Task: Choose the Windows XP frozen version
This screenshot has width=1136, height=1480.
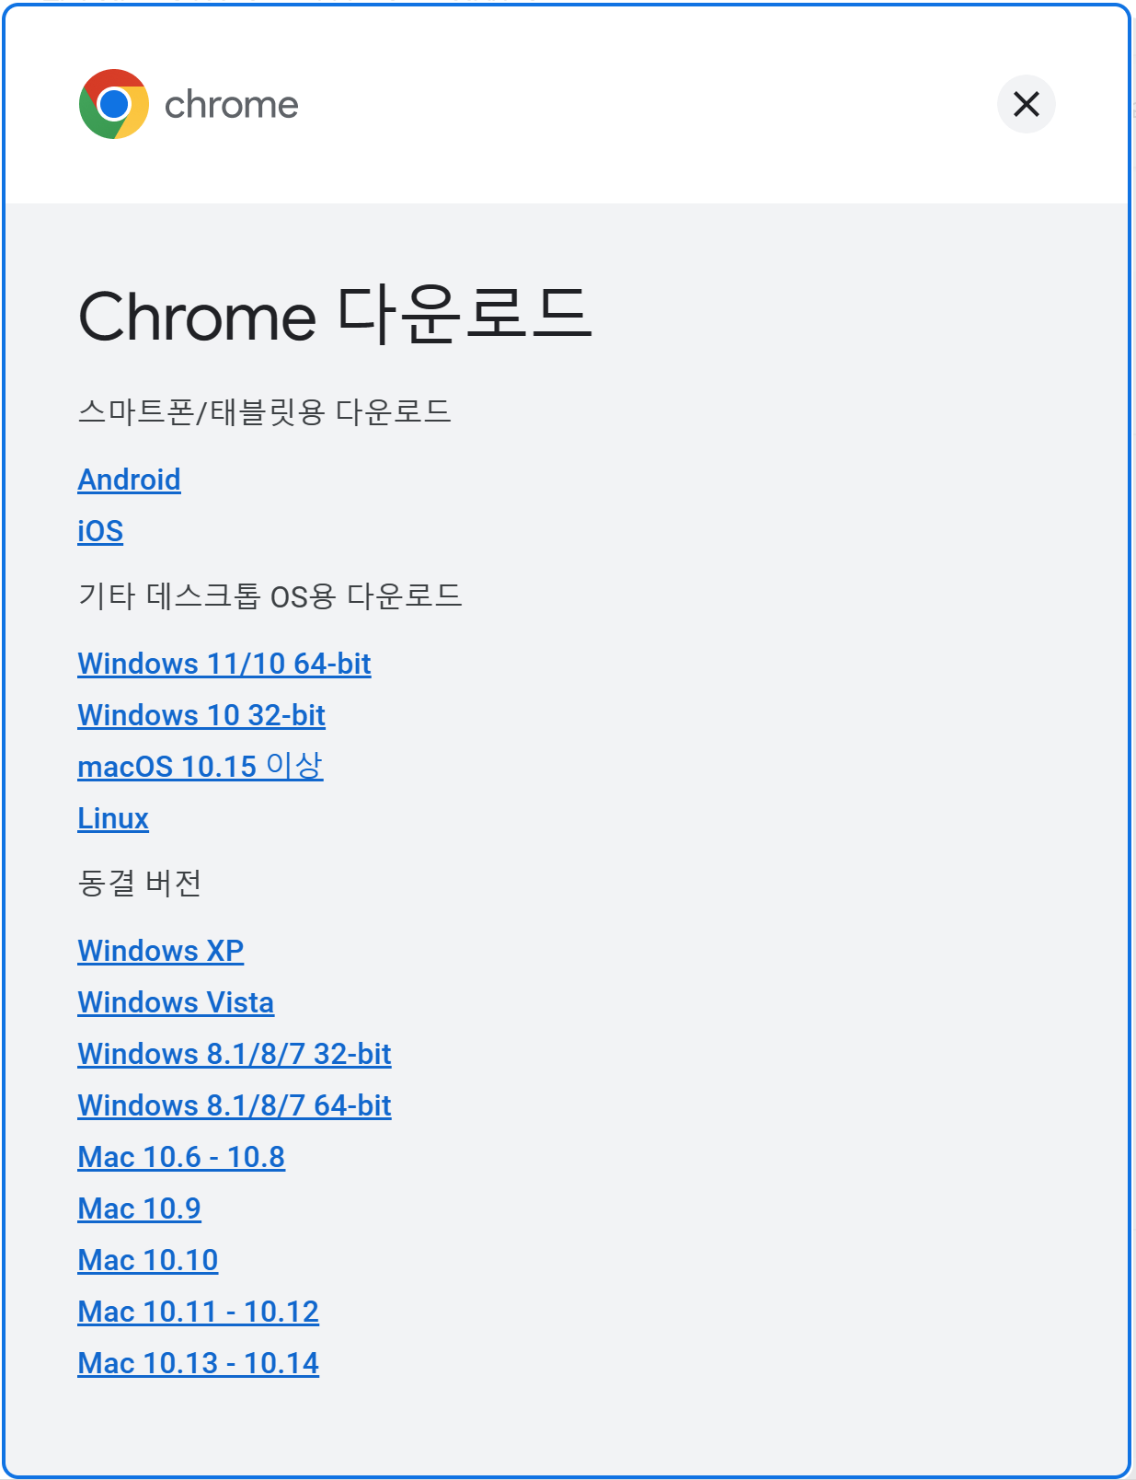Action: pyautogui.click(x=161, y=951)
